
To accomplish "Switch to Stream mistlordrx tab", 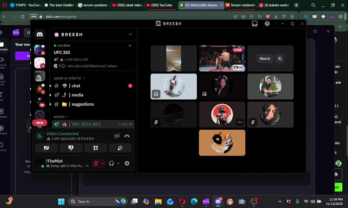I will pos(240,5).
